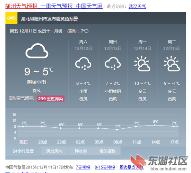The image size is (191, 173).
Task: Click the 周六 12月12日 rain icon
Action: tap(83, 63)
